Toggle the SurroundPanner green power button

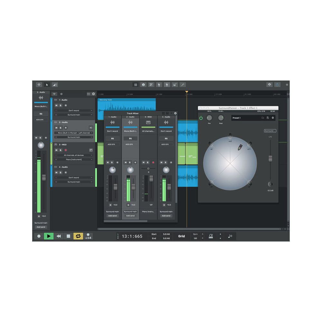click(201, 118)
